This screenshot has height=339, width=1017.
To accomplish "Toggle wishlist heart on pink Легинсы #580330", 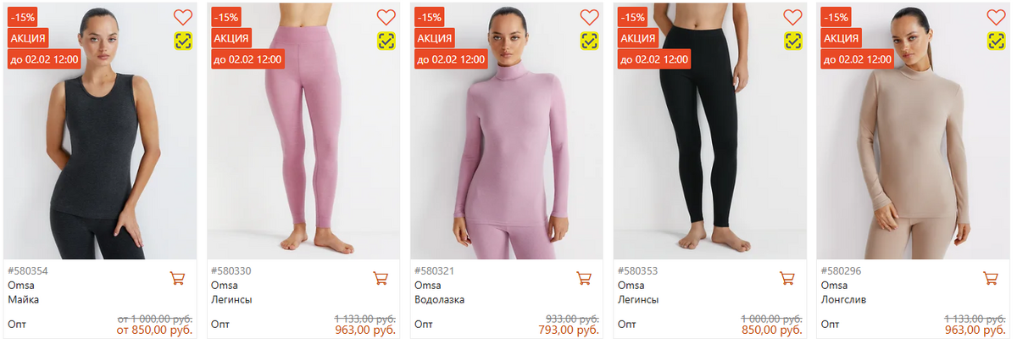I will coord(386,17).
